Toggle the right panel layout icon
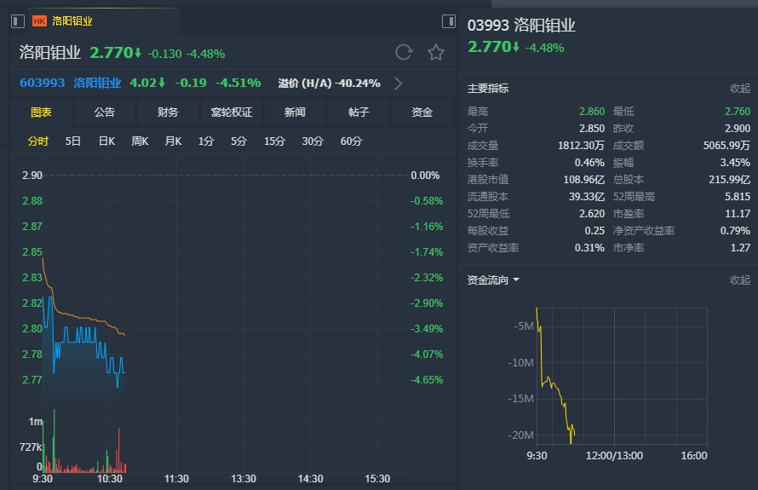 pos(448,21)
